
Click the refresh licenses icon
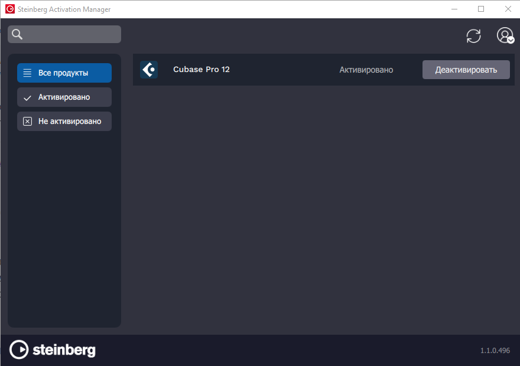click(473, 36)
